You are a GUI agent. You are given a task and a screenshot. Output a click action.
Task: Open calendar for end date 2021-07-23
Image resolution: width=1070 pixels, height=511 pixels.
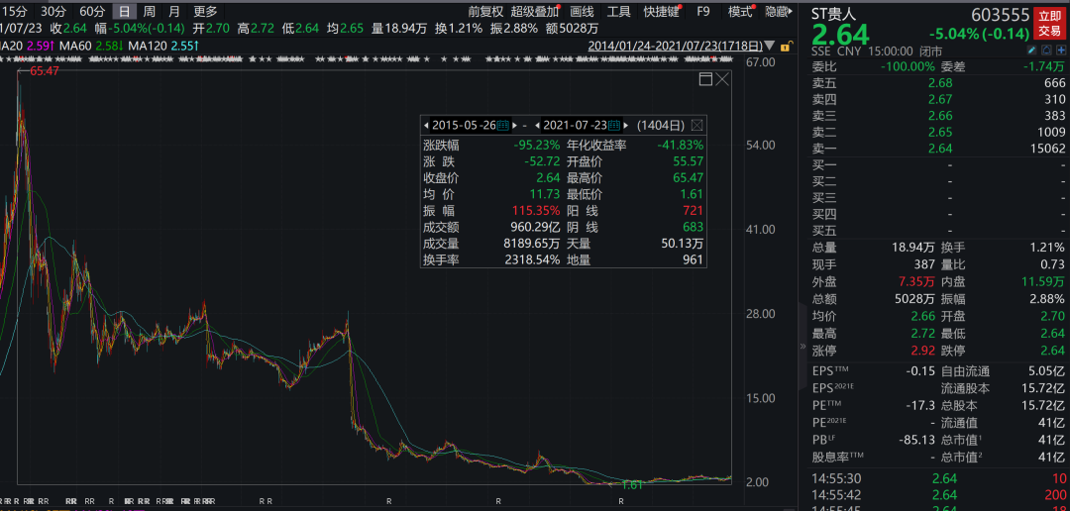(613, 126)
